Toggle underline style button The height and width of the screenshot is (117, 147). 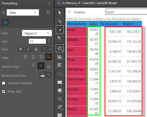click(x=36, y=49)
